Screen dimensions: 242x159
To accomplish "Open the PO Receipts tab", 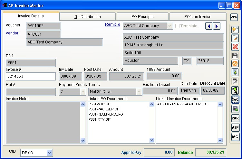I will click(142, 17).
